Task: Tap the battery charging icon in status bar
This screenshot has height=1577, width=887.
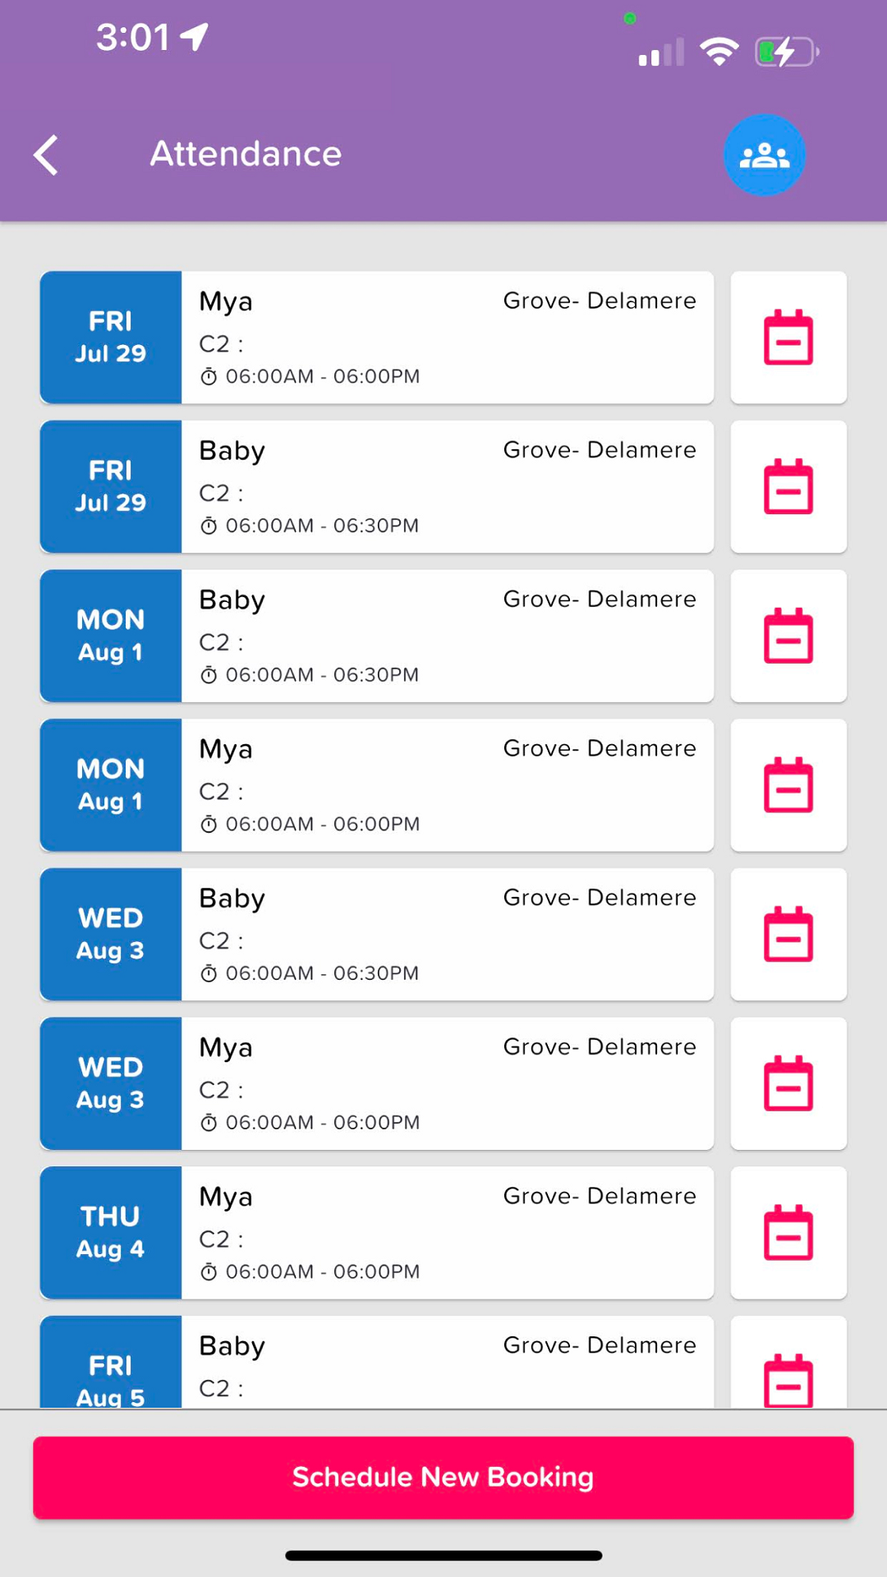Action: 786,53
